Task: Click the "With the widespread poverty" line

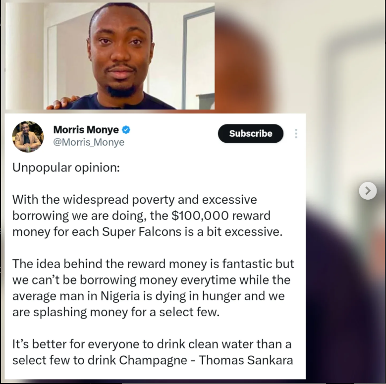Action: [x=134, y=200]
